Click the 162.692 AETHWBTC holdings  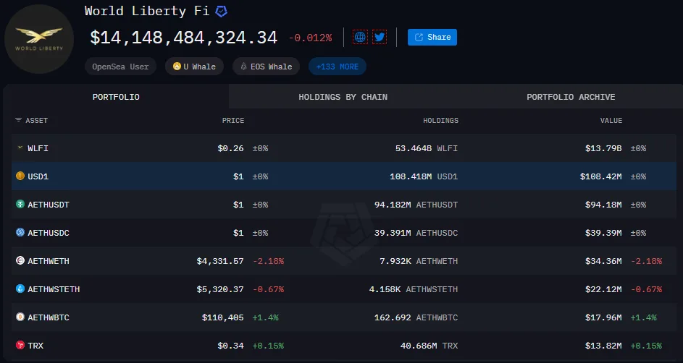416,317
